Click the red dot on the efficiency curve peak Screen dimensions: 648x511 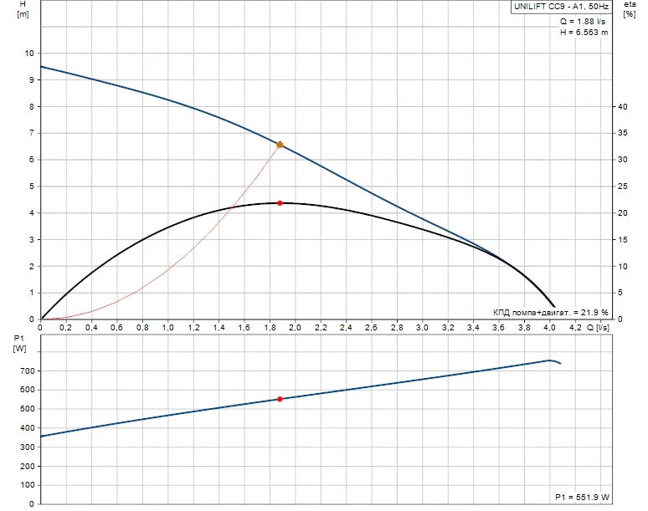(x=280, y=203)
